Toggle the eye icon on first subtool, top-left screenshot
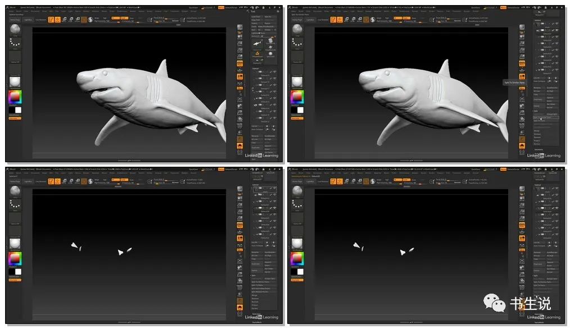This screenshot has width=570, height=329. click(274, 72)
